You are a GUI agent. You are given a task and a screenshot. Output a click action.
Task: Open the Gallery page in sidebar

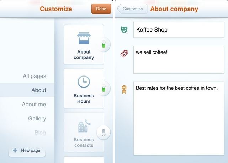[37, 118]
